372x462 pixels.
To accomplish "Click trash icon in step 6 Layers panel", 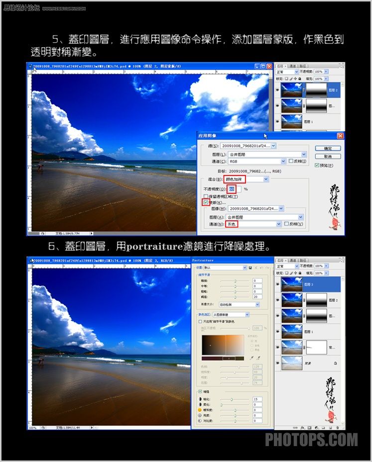I will [337, 427].
